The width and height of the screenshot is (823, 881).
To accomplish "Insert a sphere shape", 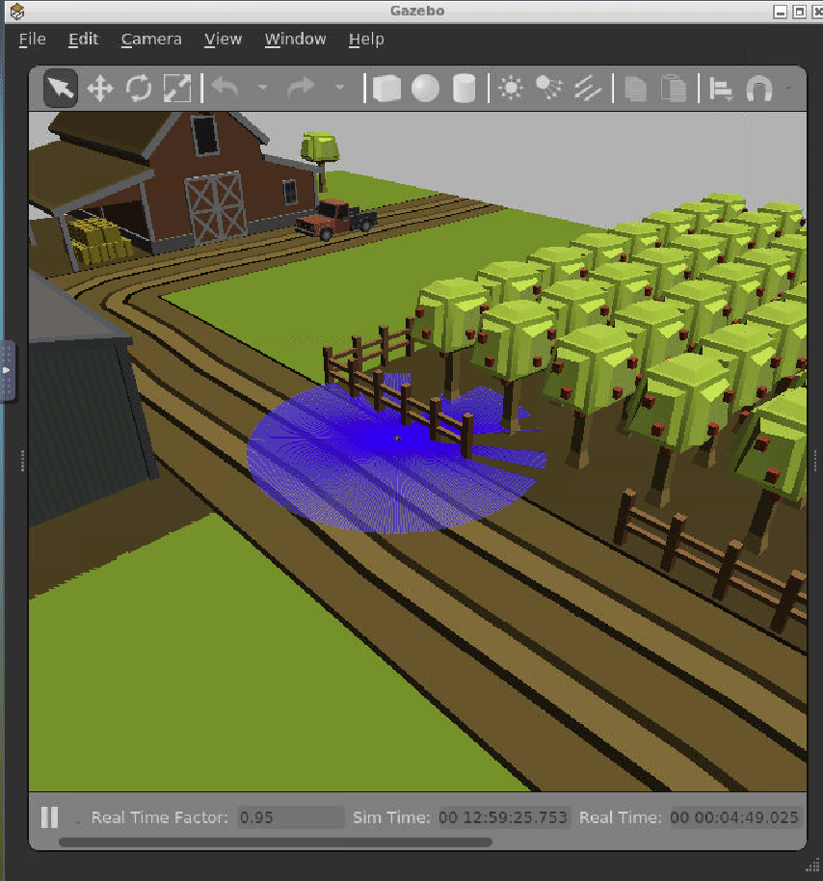I will (x=425, y=89).
